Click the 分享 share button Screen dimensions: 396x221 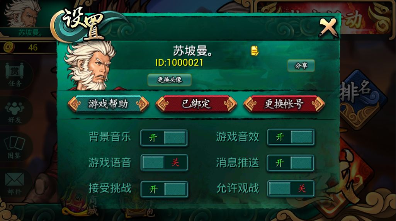pos(301,66)
